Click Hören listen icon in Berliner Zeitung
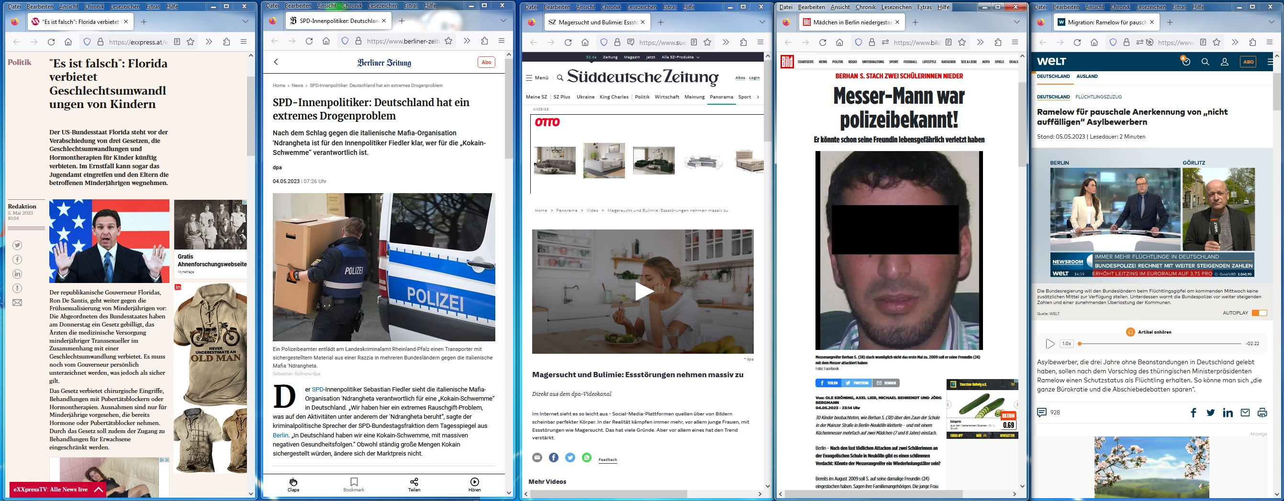Viewport: 1284px width, 501px height. click(x=475, y=482)
